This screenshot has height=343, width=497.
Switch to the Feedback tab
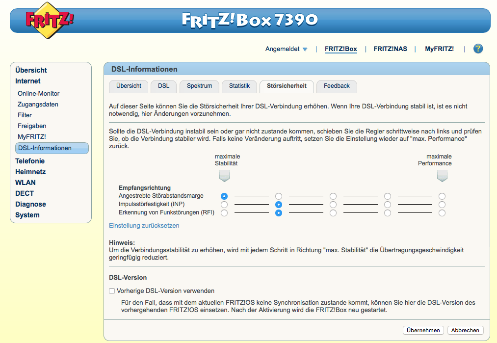tap(337, 86)
